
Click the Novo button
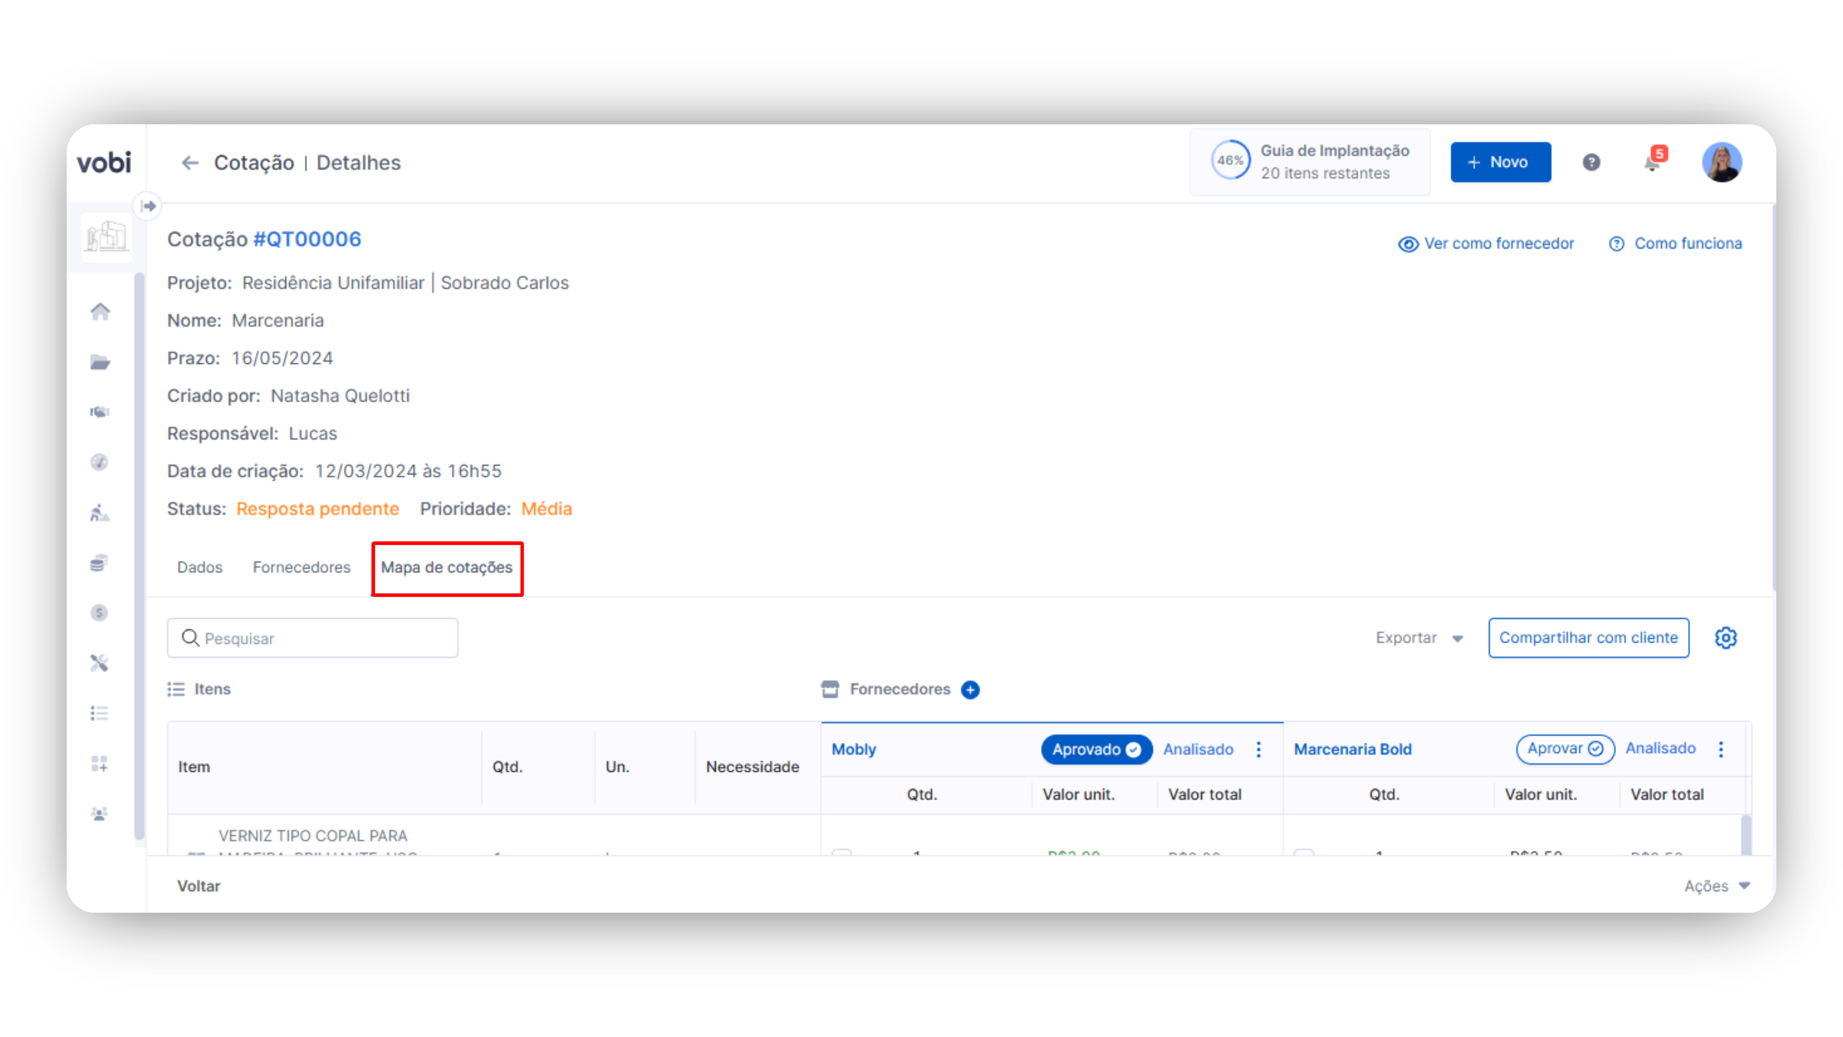tap(1500, 162)
